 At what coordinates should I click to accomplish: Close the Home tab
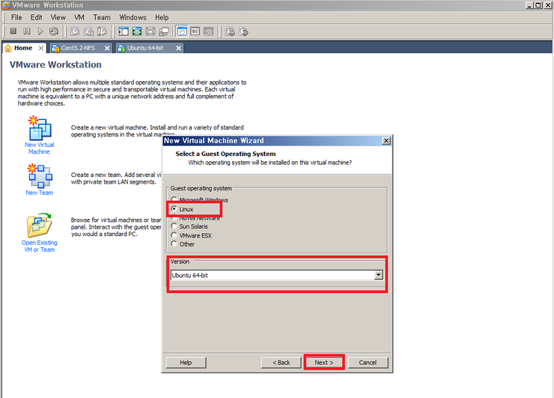(x=41, y=48)
